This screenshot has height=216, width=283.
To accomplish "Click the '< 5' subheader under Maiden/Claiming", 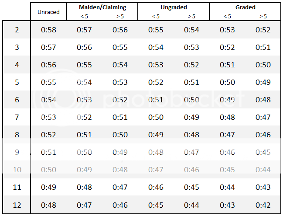I will point(84,16).
